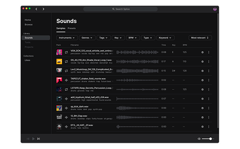Click the one-shot waveform icon beside sp_kick_dark.wav
This screenshot has width=240, height=149.
[x=66, y=108]
